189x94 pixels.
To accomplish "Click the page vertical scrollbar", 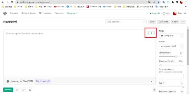I will [x=188, y=47].
